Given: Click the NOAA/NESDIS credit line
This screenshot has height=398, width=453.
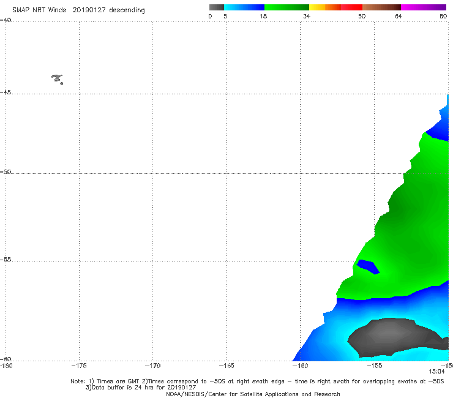Looking at the screenshot, I should (253, 394).
